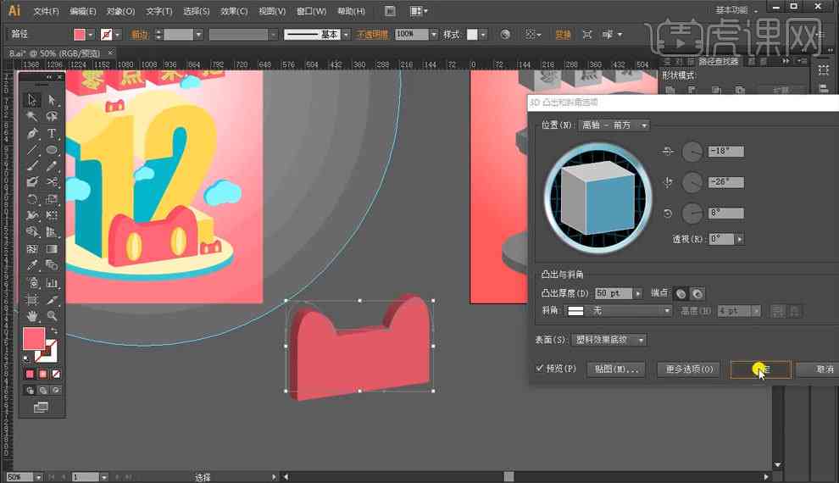Select the Hand tool

click(31, 315)
